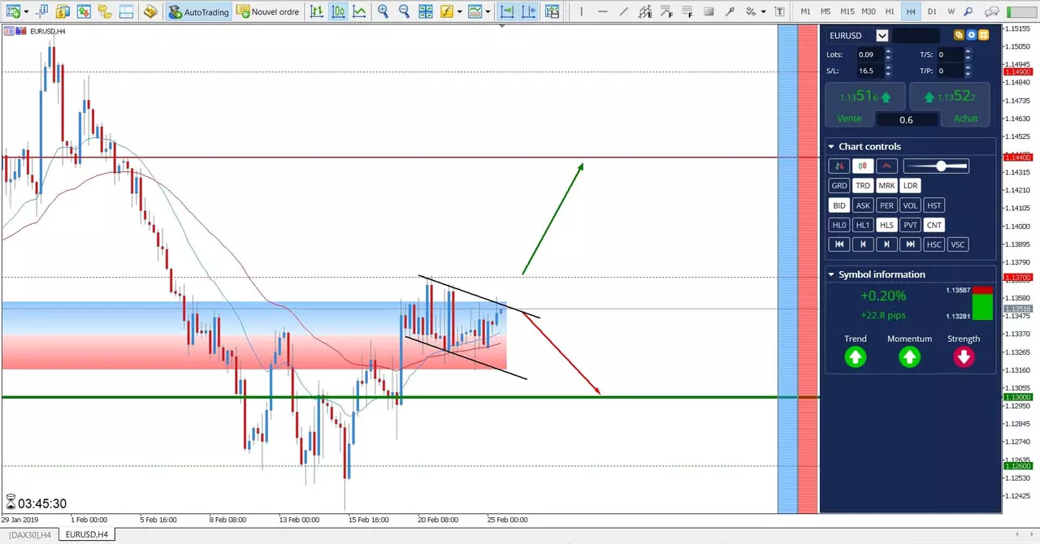Viewport: 1040px width, 544px height.
Task: Select the EURUSD,H4 chart tab
Action: pyautogui.click(x=86, y=534)
